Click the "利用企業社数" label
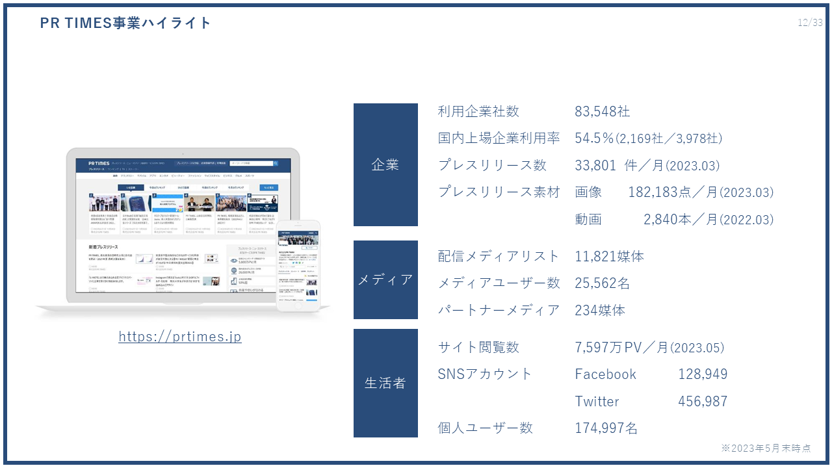 tap(479, 112)
